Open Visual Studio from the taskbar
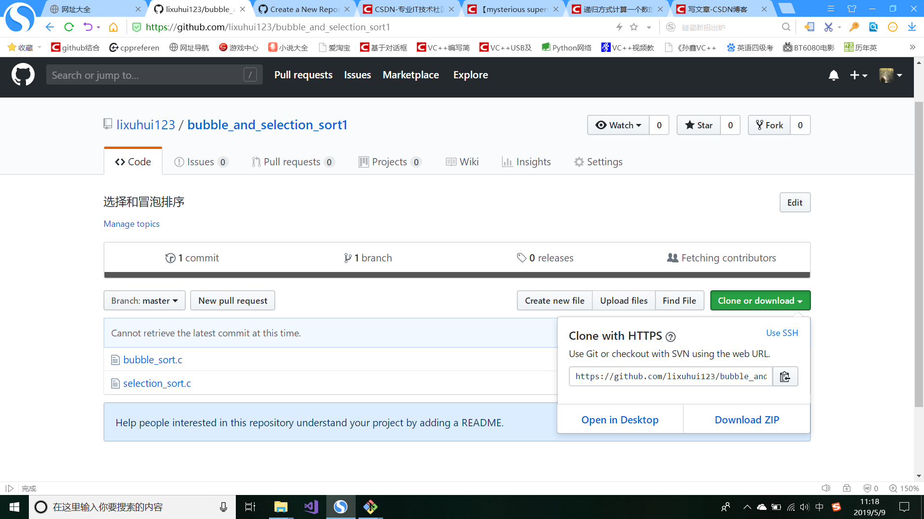Image resolution: width=924 pixels, height=519 pixels. 311,507
